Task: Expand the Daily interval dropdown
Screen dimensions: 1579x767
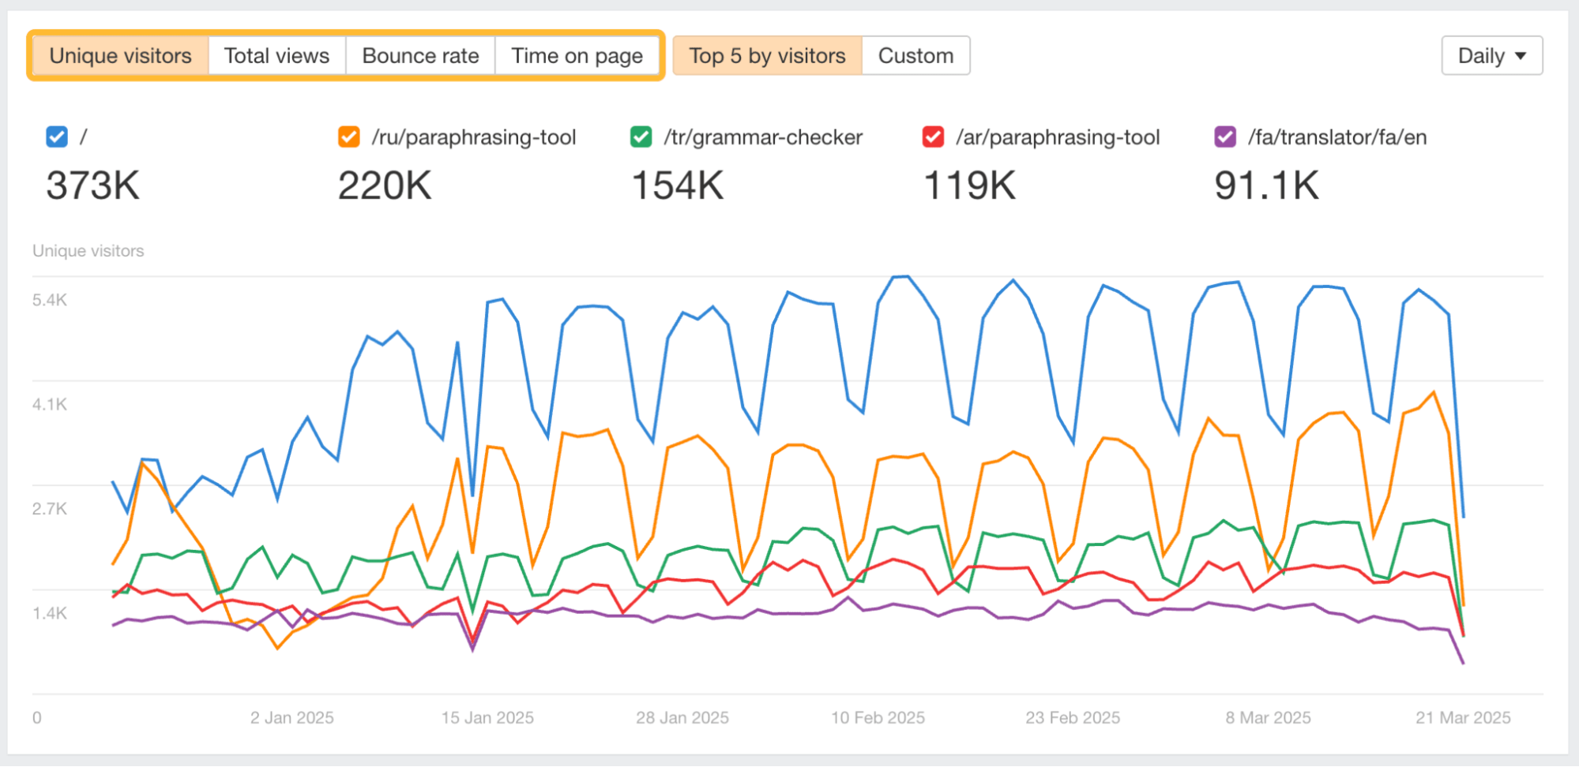Action: pos(1491,56)
